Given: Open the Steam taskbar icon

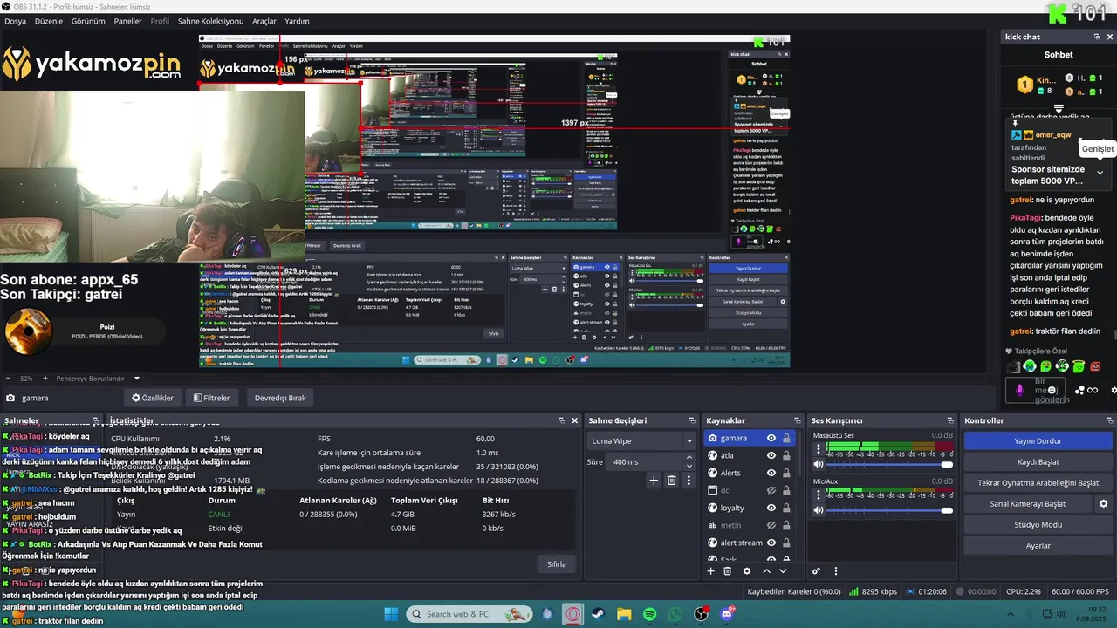Looking at the screenshot, I should [598, 614].
